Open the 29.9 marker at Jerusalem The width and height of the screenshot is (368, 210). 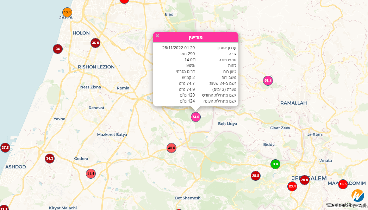pos(305,180)
